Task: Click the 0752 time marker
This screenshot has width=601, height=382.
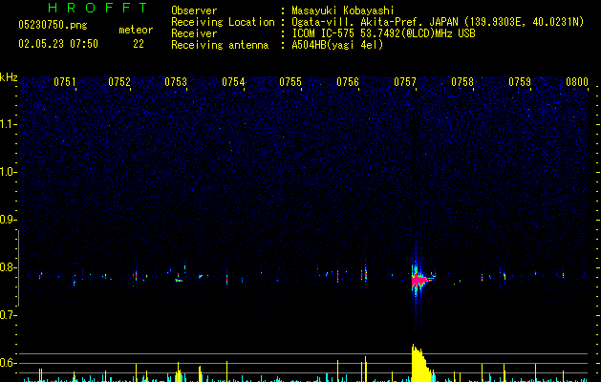Action: point(119,82)
